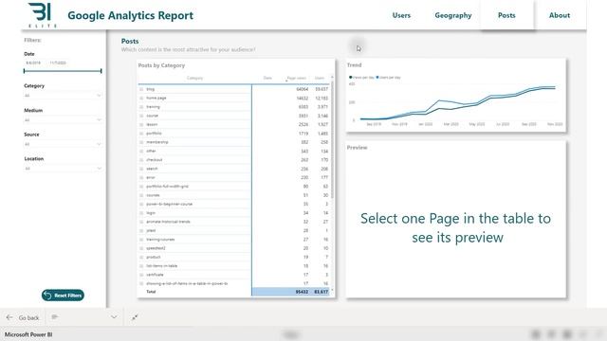The image size is (607, 341).
Task: Edit the start date input field
Action: pos(33,63)
